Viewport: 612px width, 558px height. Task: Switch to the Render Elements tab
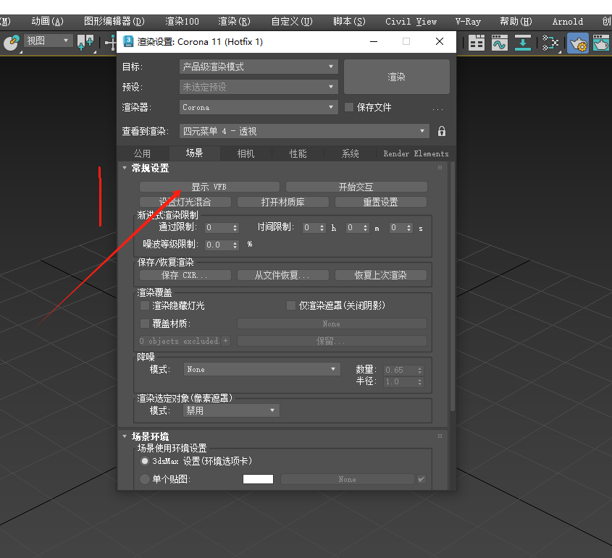point(416,153)
